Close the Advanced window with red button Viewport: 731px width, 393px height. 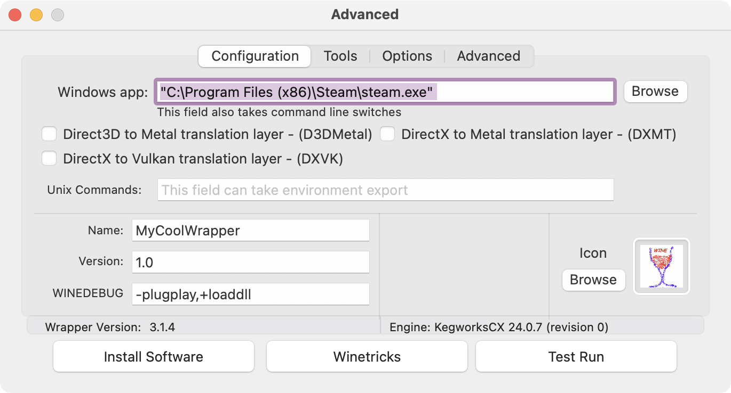pos(15,15)
